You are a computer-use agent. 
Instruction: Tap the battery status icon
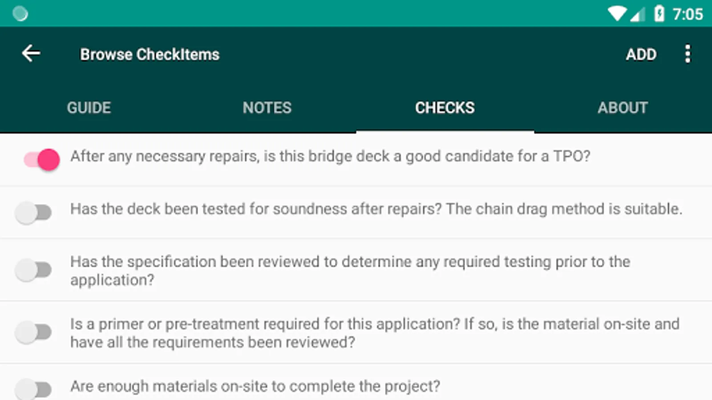tap(659, 14)
